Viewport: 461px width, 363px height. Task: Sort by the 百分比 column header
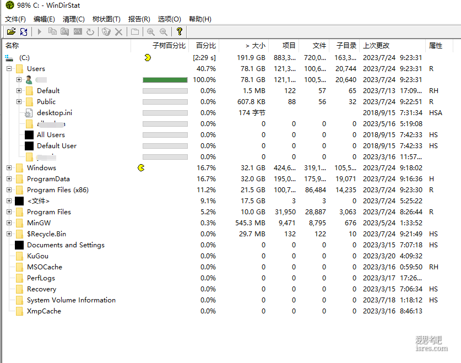tap(204, 46)
